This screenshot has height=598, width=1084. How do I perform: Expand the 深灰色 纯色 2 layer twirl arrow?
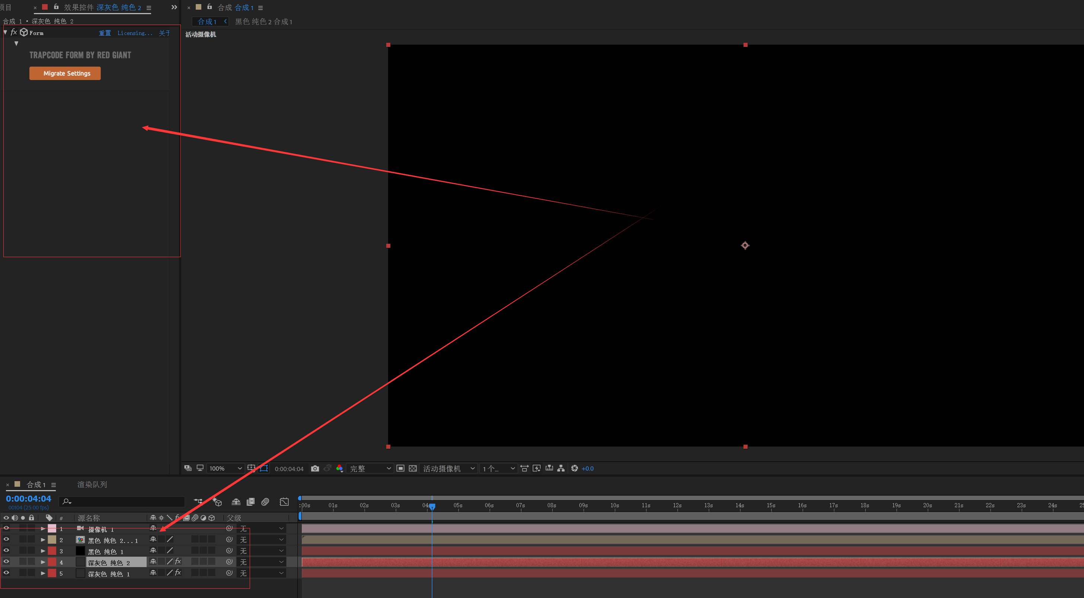43,562
